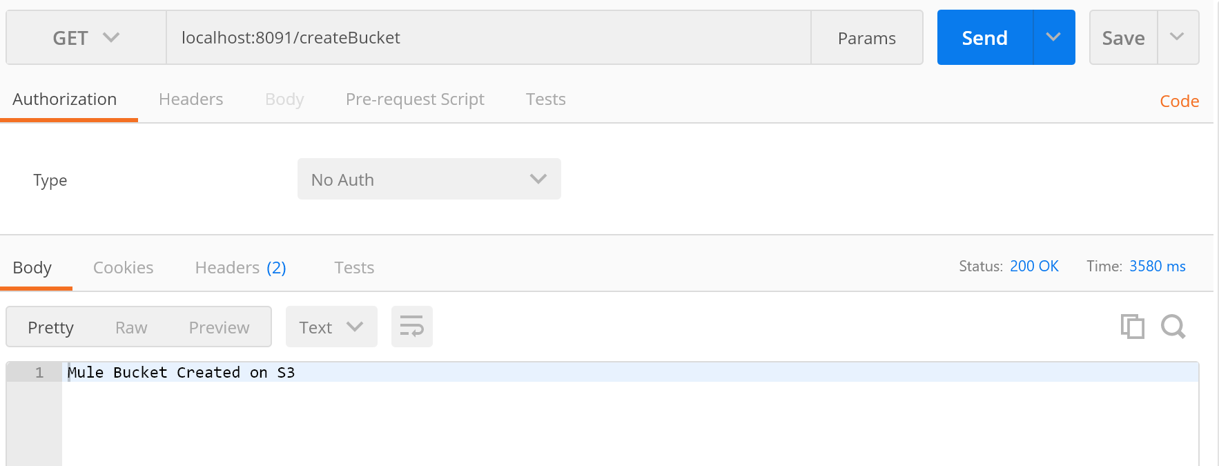Expand the Send button dropdown arrow
Viewport: 1219px width, 466px height.
[x=1053, y=37]
